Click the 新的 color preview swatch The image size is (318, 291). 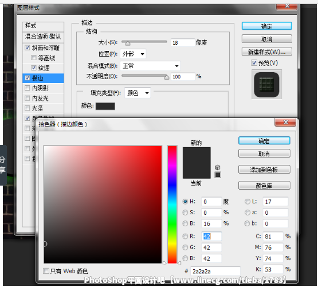pyautogui.click(x=197, y=155)
